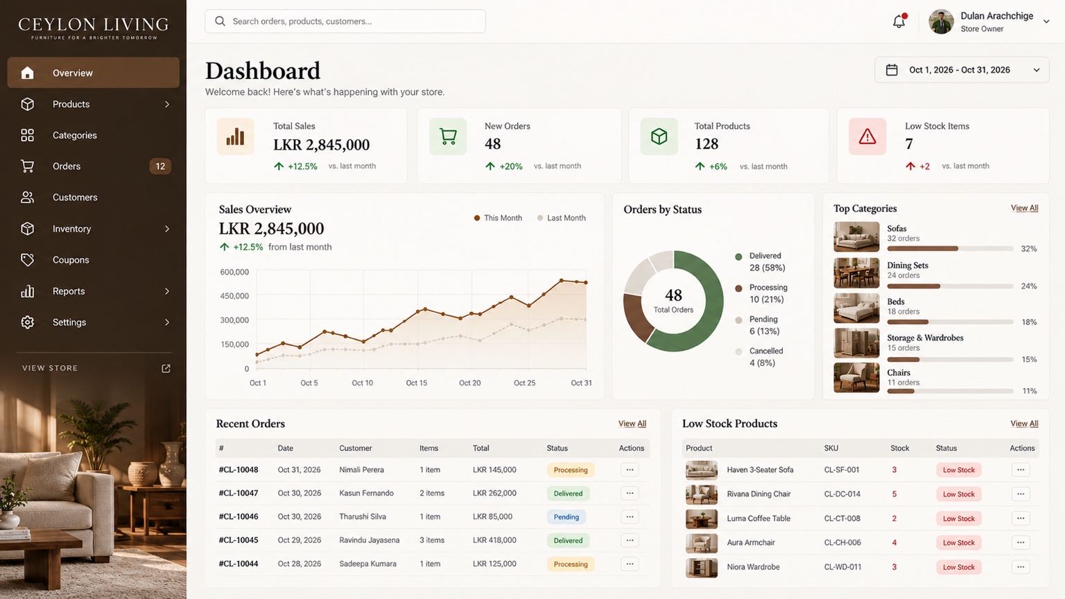Open actions menu for Haven 3-Seater Sofa
The image size is (1065, 599).
pyautogui.click(x=1021, y=470)
